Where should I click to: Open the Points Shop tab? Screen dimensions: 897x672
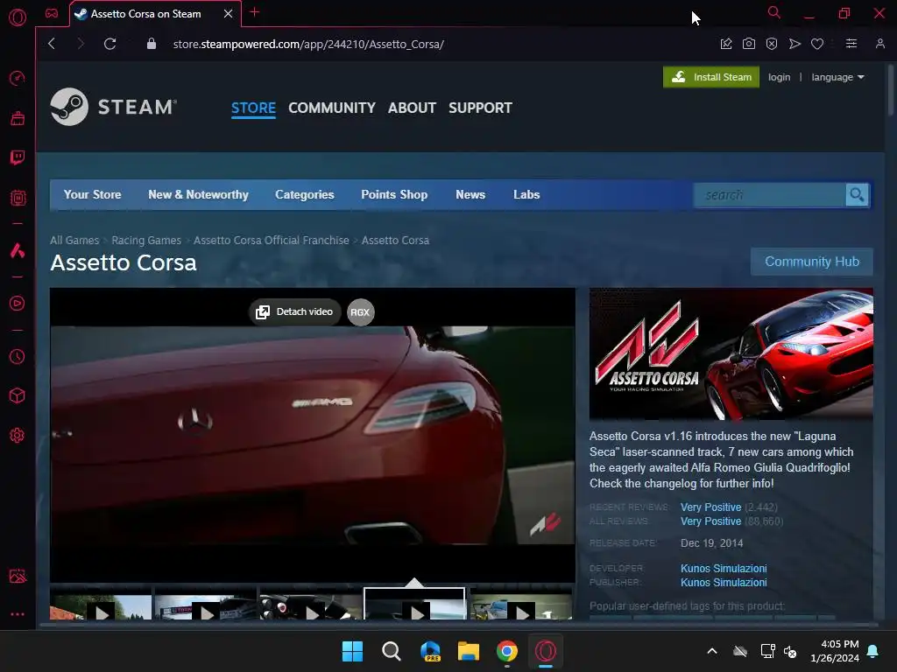pyautogui.click(x=394, y=195)
